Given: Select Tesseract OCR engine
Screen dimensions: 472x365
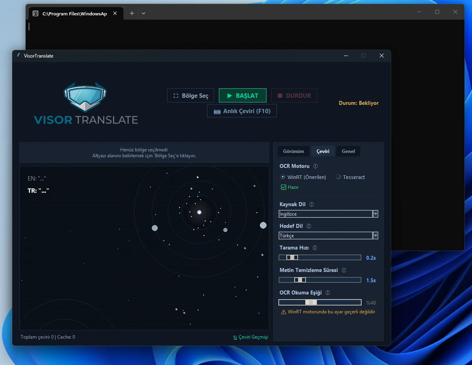Looking at the screenshot, I should [x=351, y=177].
